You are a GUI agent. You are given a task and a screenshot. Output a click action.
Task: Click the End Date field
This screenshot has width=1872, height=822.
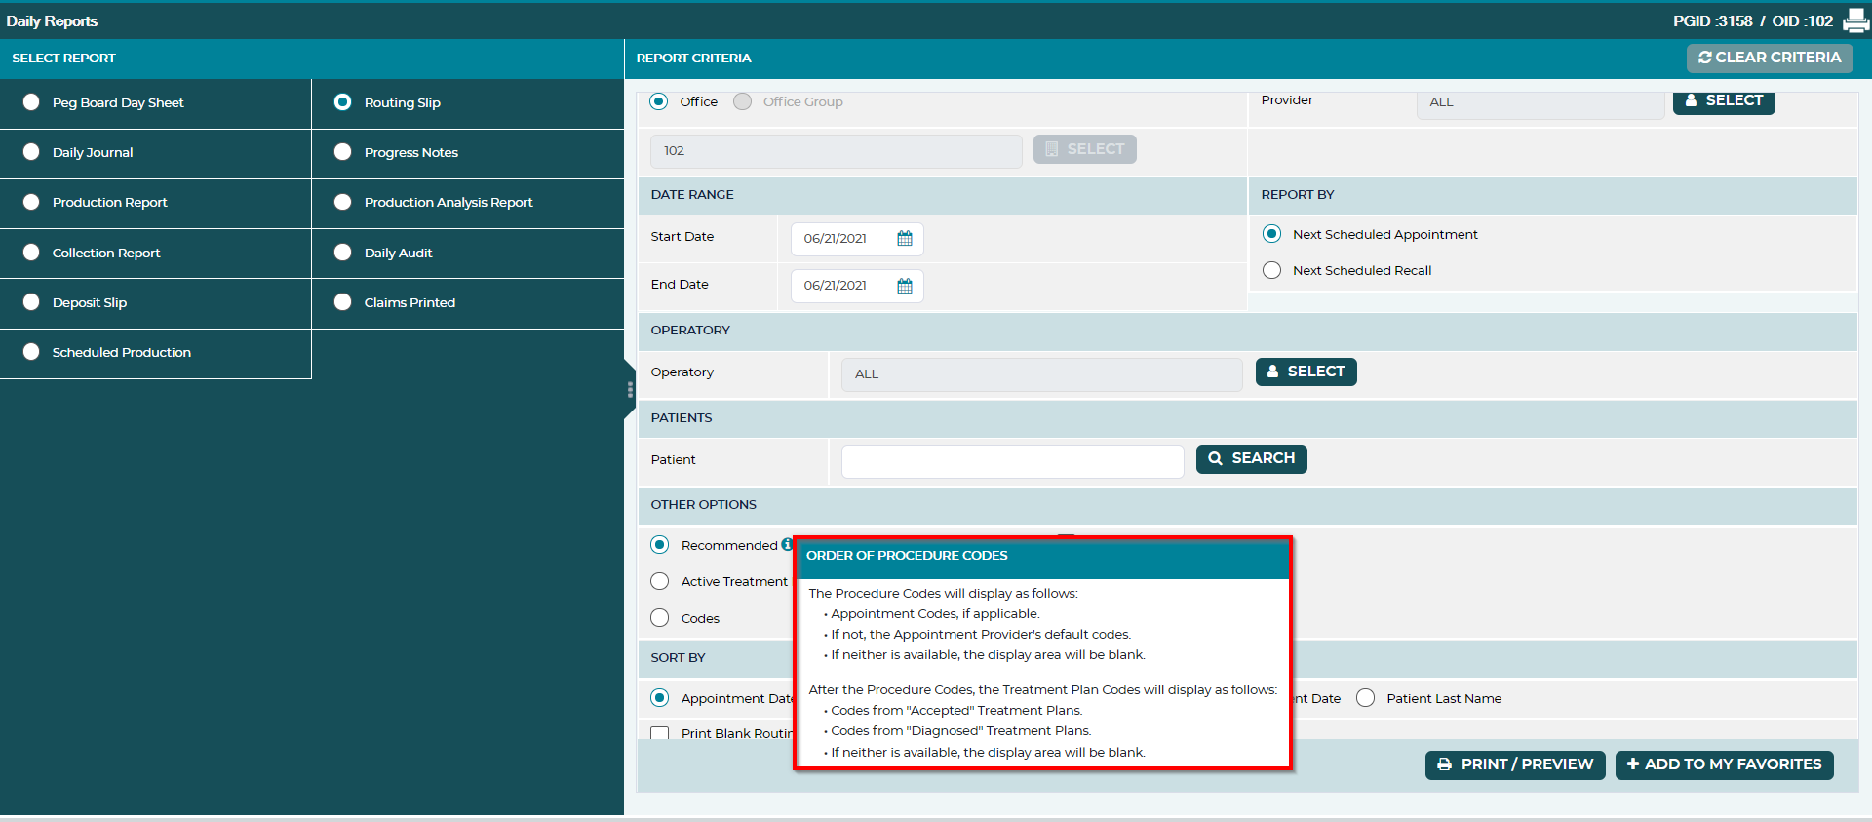point(857,286)
